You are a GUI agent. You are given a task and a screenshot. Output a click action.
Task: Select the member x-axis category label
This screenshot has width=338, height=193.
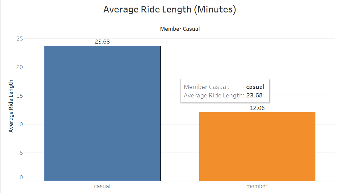click(x=257, y=186)
